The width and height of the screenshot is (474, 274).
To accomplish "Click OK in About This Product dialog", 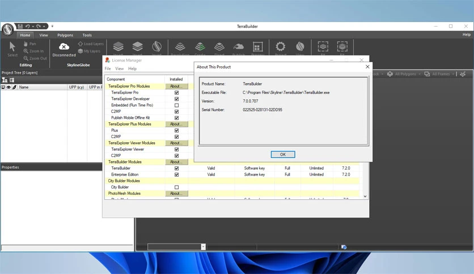I will (283, 155).
